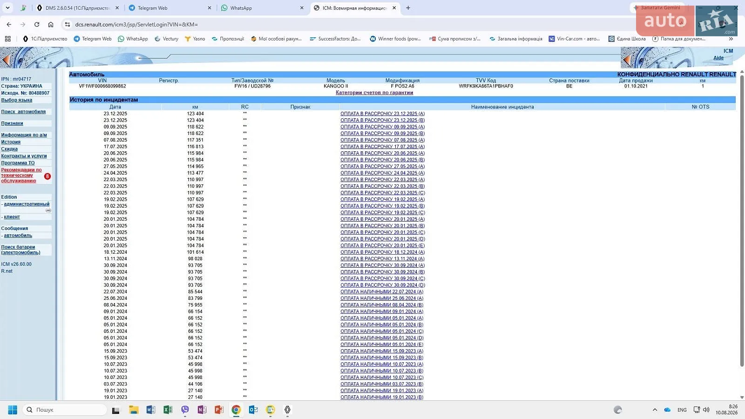Open the Єдина Школа bookmark

click(627, 39)
